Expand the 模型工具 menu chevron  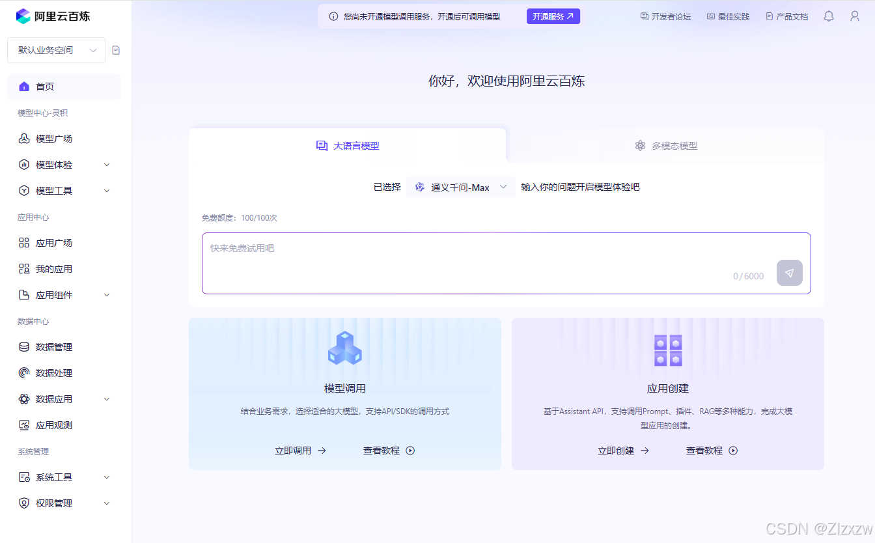coord(107,191)
